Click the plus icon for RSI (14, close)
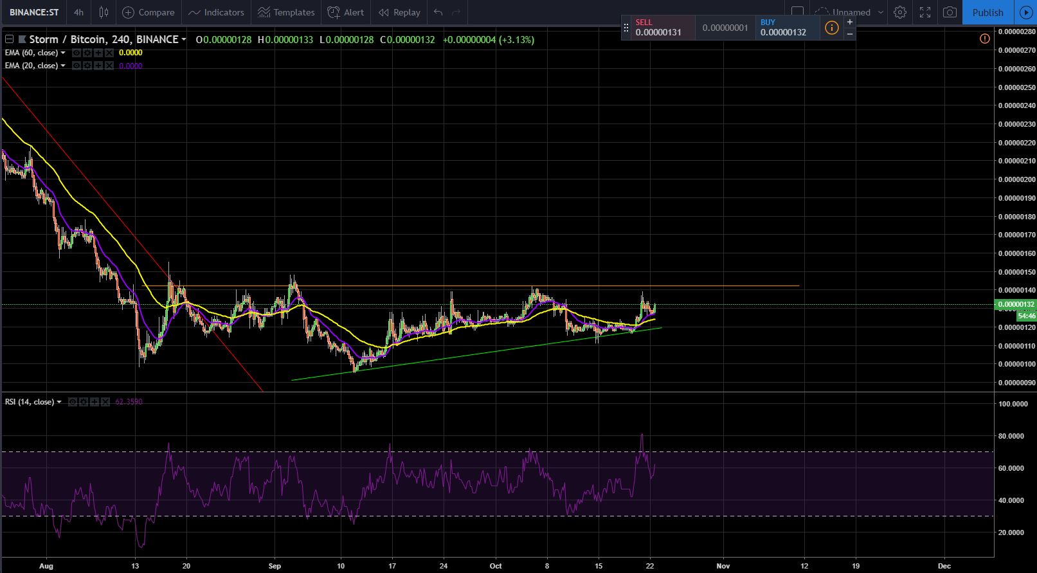The image size is (1037, 573). click(x=95, y=402)
